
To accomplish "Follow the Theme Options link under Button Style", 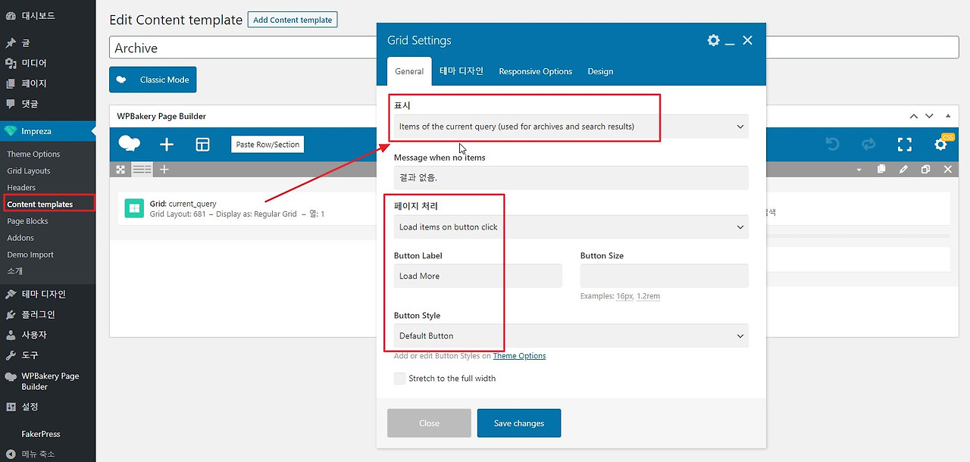I will pos(519,355).
